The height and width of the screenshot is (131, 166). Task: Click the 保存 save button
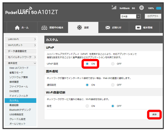click(154, 114)
